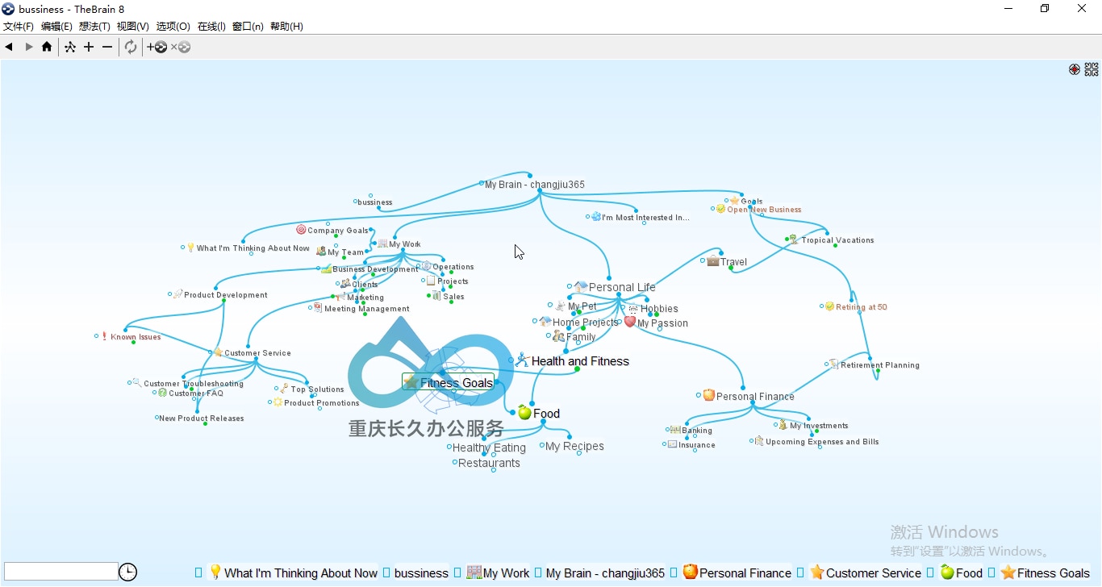1102x587 pixels.
Task: Go back with the Back arrow
Action: point(9,47)
